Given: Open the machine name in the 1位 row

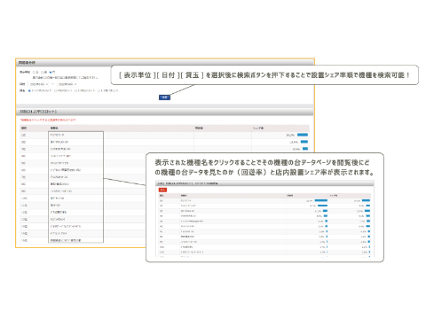Looking at the screenshot, I should (57, 135).
